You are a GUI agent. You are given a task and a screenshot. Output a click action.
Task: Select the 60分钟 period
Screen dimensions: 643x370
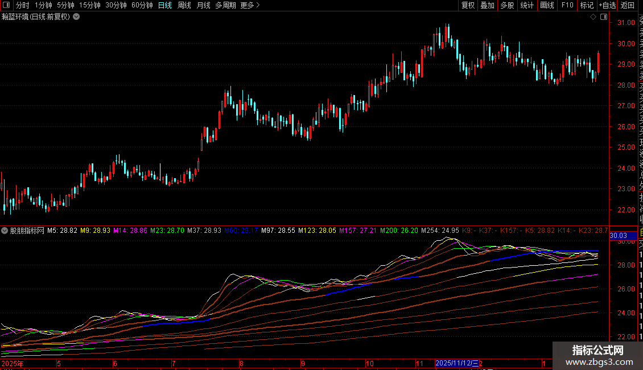(x=142, y=5)
